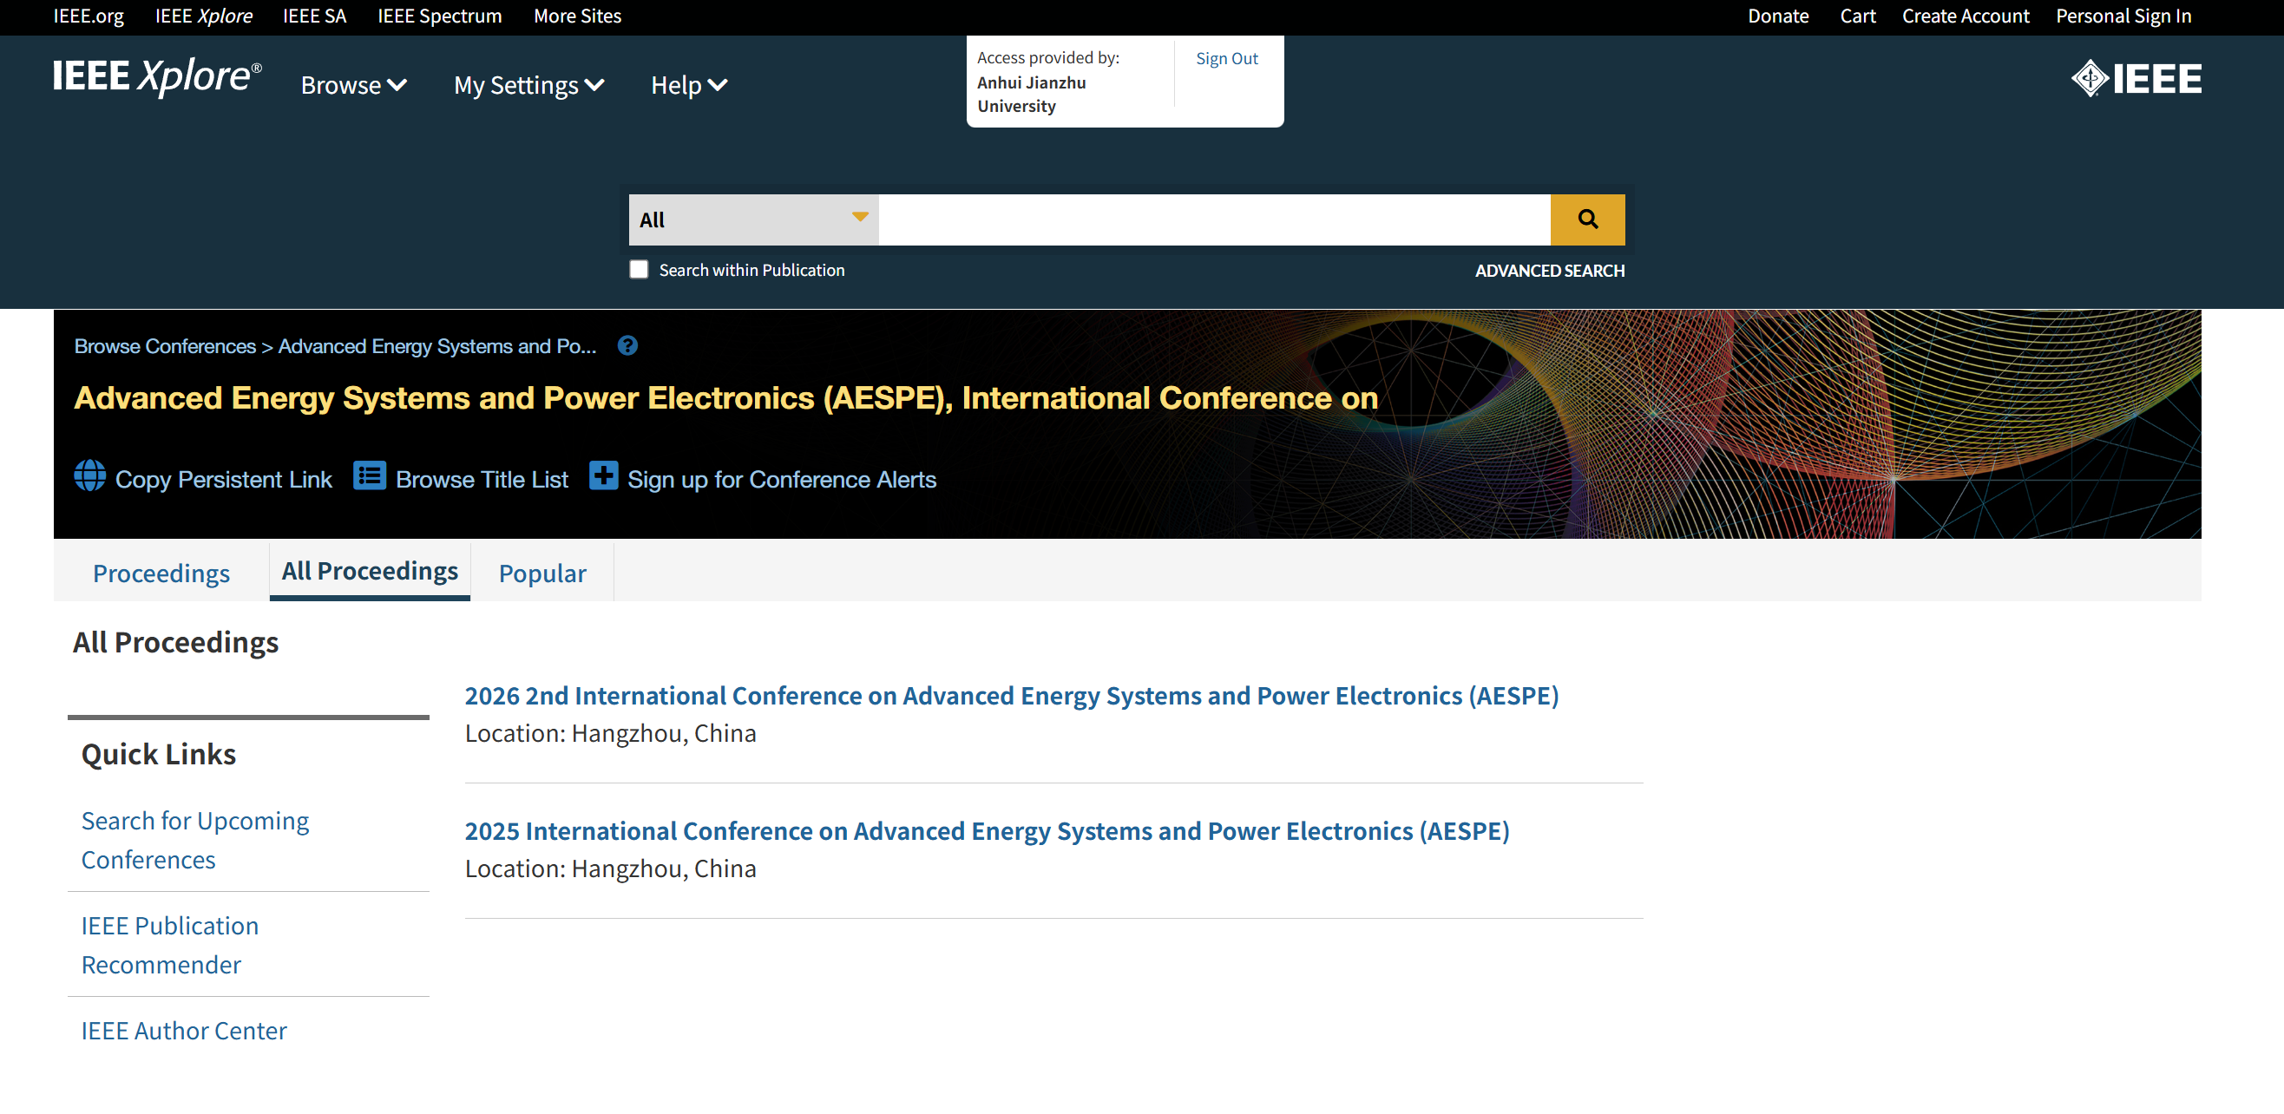Click 'Location: Hangzhou, China' under 2026 conference

tap(610, 734)
